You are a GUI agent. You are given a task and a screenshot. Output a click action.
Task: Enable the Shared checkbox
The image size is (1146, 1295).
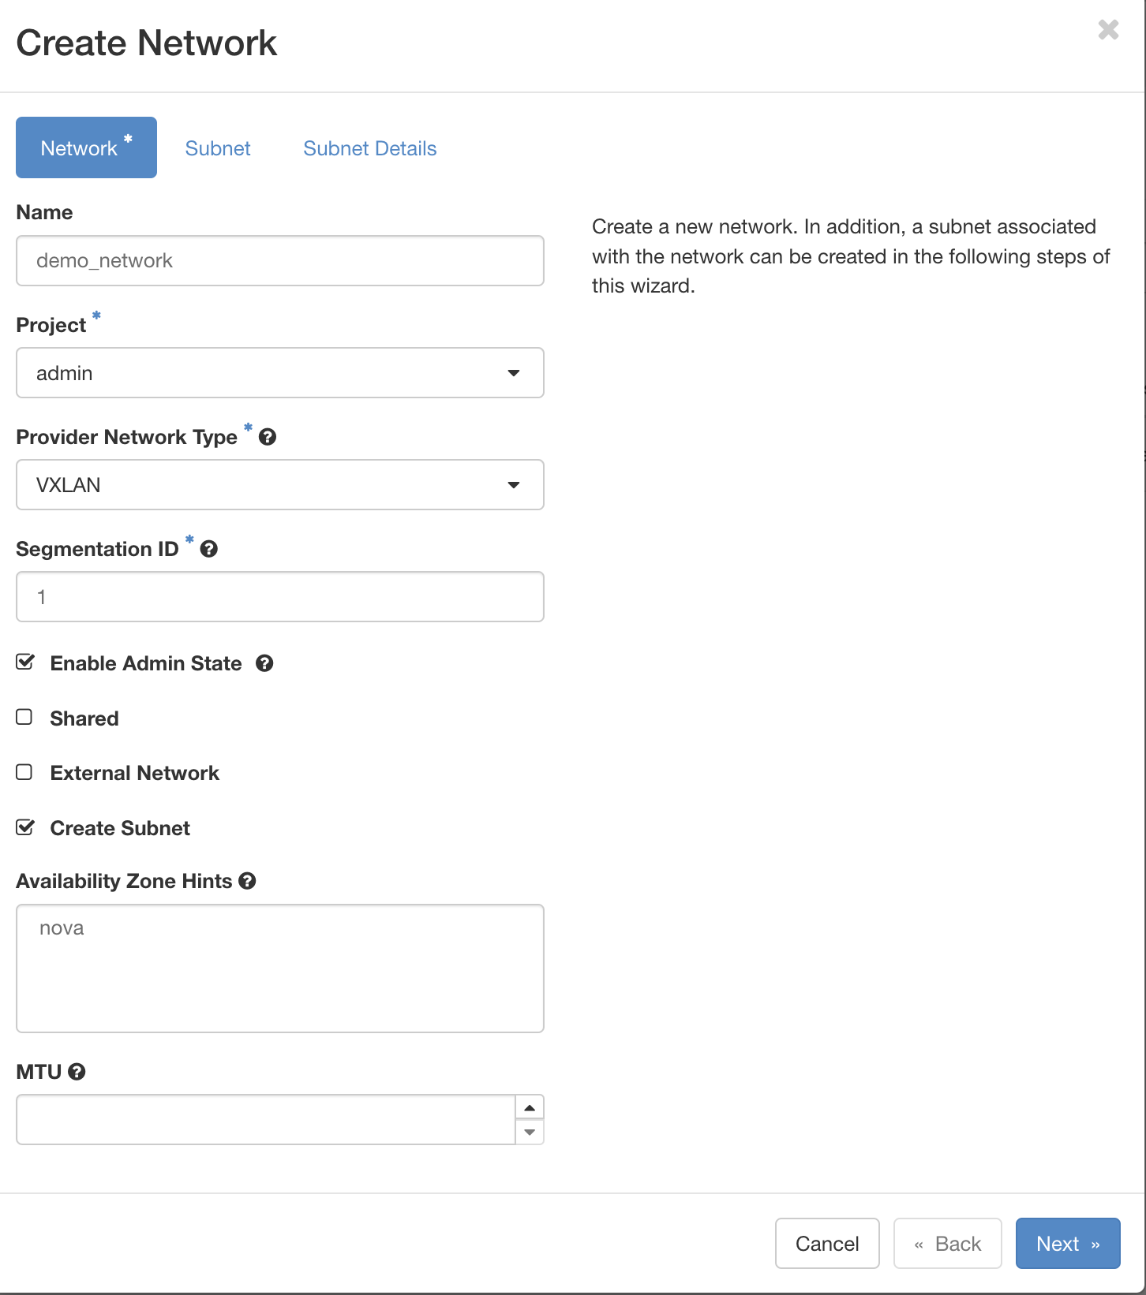24,717
